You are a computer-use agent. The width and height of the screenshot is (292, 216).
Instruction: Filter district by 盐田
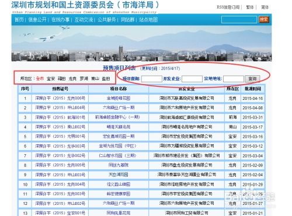click(106, 79)
